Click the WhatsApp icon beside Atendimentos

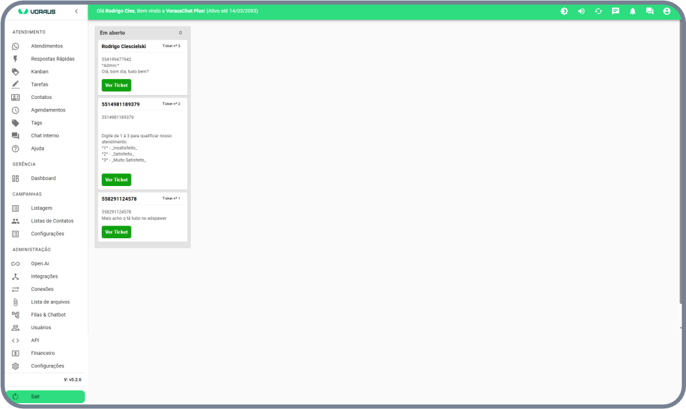point(16,46)
